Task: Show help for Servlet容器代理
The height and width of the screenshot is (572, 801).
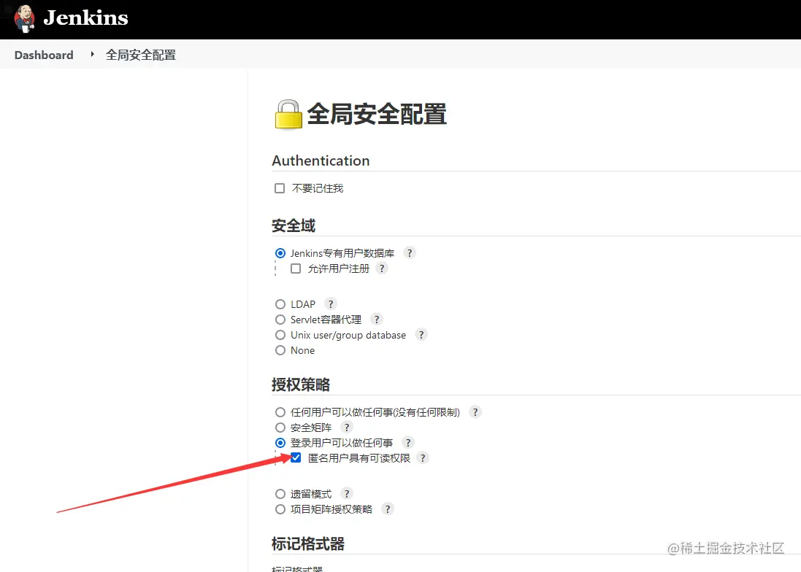Action: [377, 319]
